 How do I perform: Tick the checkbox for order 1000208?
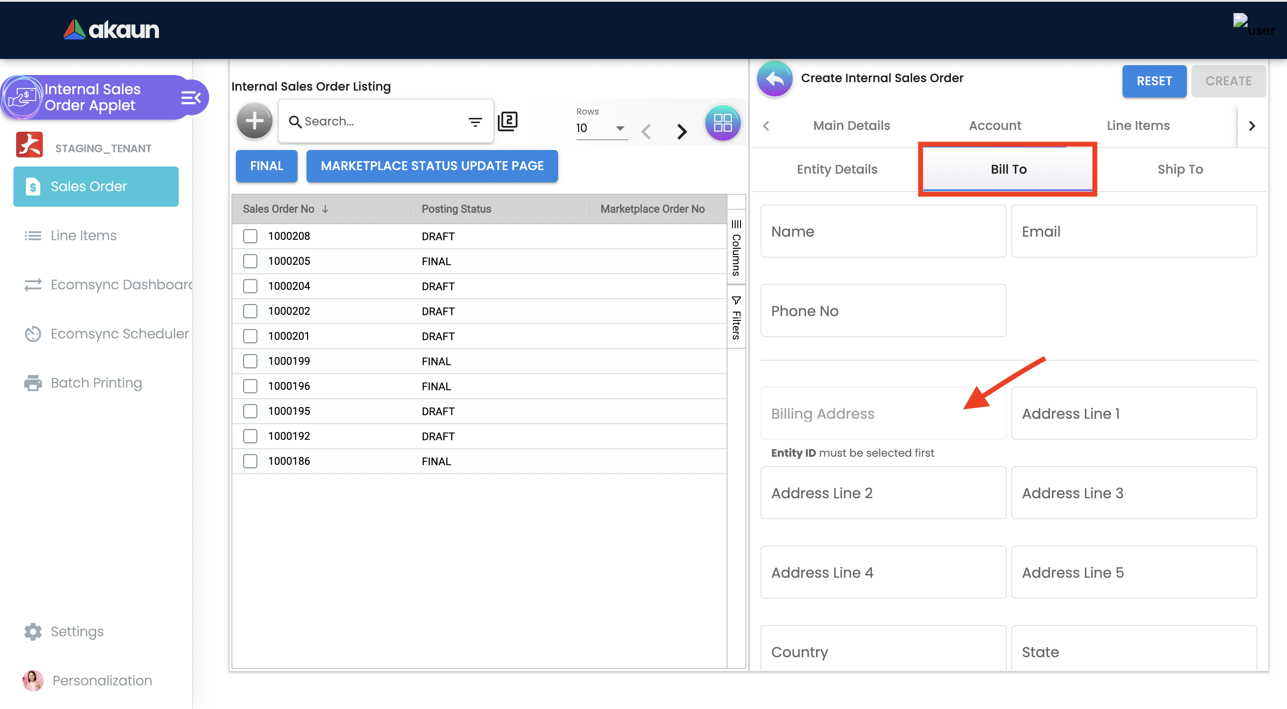click(x=250, y=236)
